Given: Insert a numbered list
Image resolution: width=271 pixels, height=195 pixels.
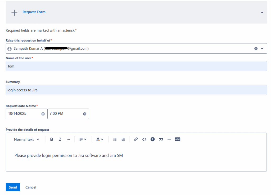Looking at the screenshot, I should 123,139.
